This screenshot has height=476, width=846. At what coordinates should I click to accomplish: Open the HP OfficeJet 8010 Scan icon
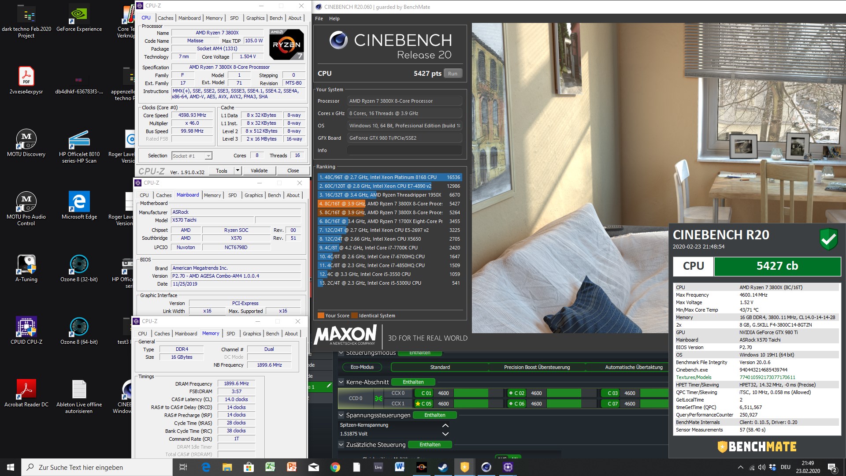79,147
